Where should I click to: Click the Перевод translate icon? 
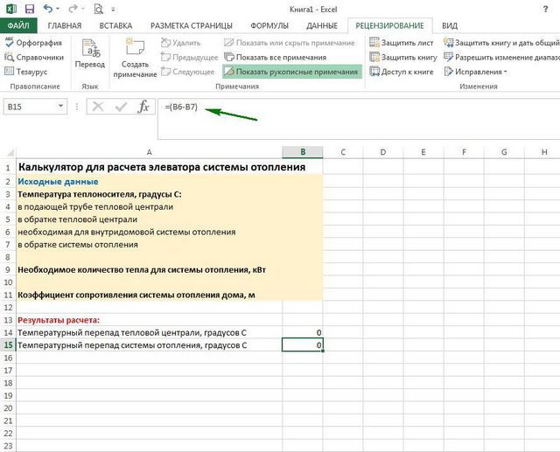tap(89, 53)
